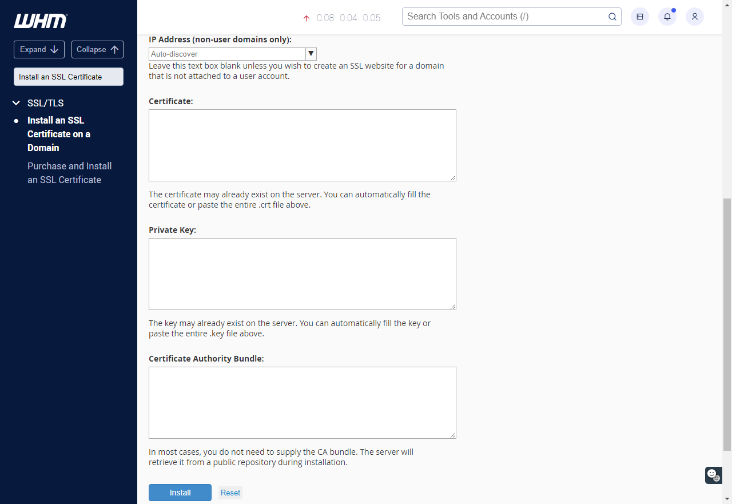Collapse the SSL/TLS section chevron
This screenshot has width=732, height=504.
(x=16, y=103)
